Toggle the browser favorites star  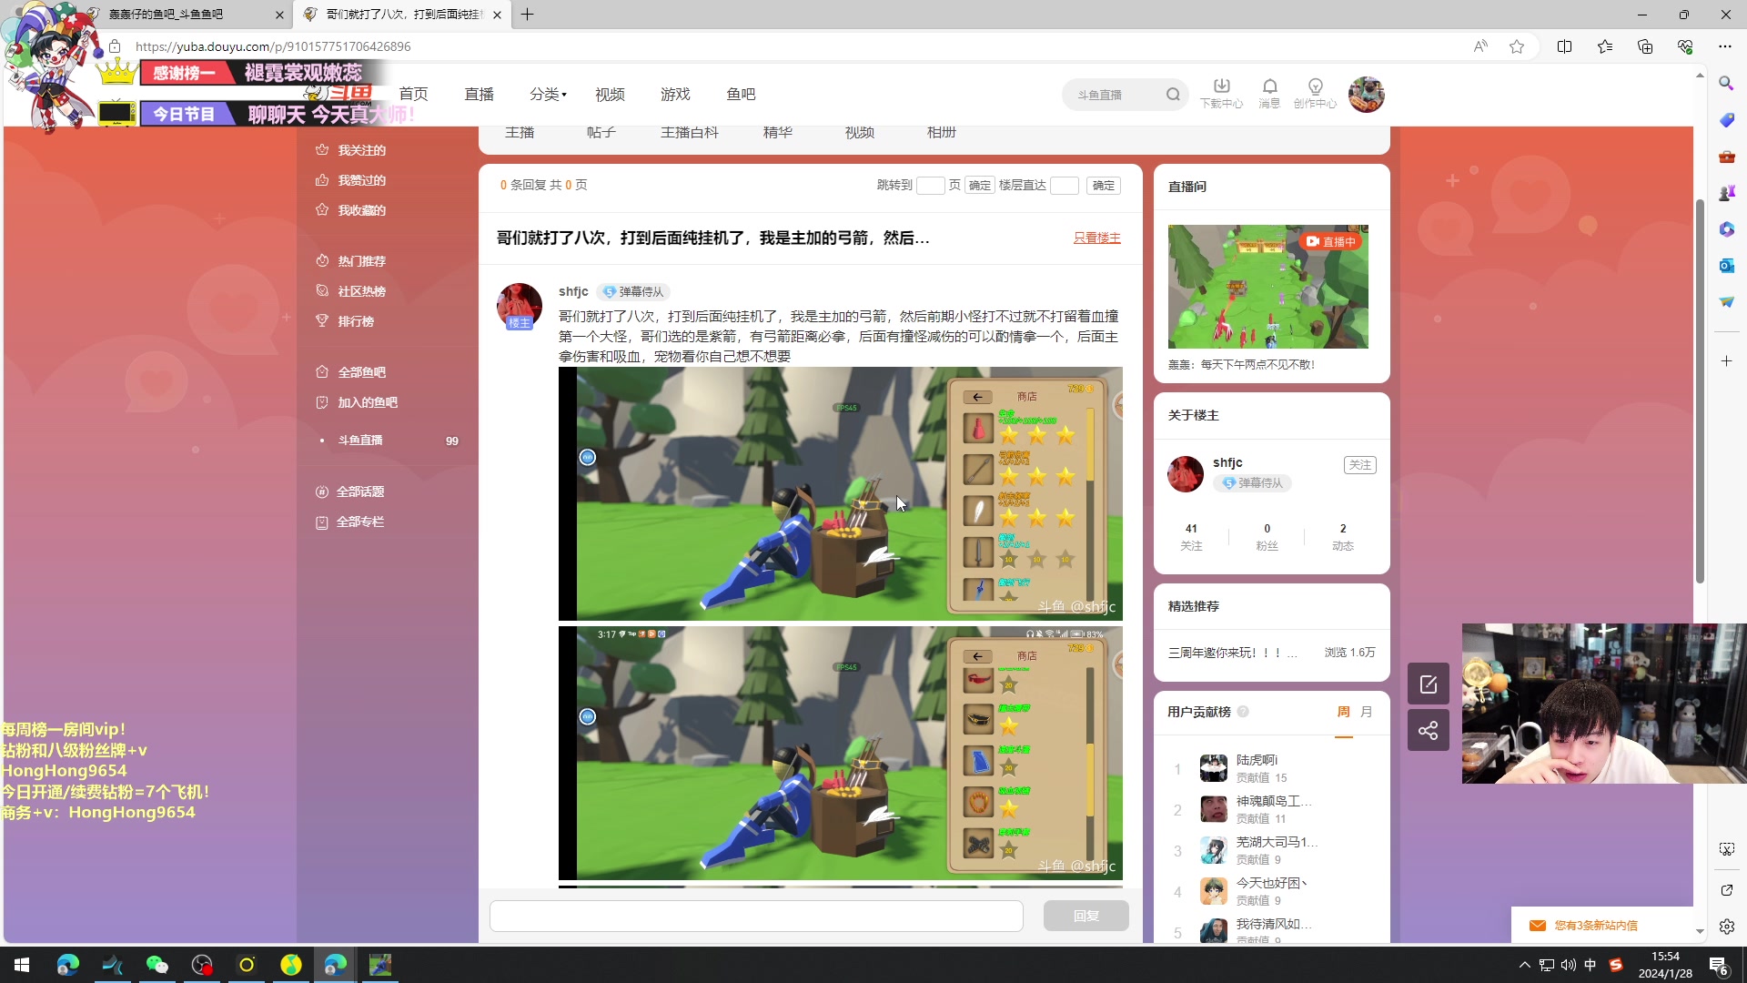pyautogui.click(x=1517, y=46)
